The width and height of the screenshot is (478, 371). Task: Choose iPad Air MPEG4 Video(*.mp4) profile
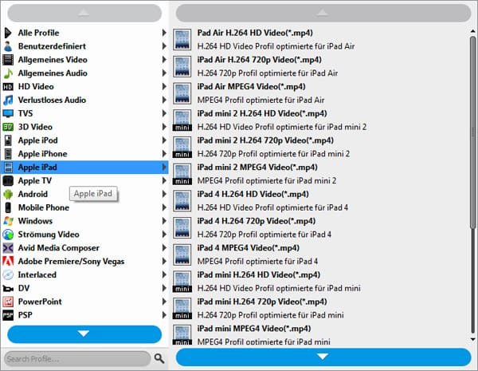point(321,93)
